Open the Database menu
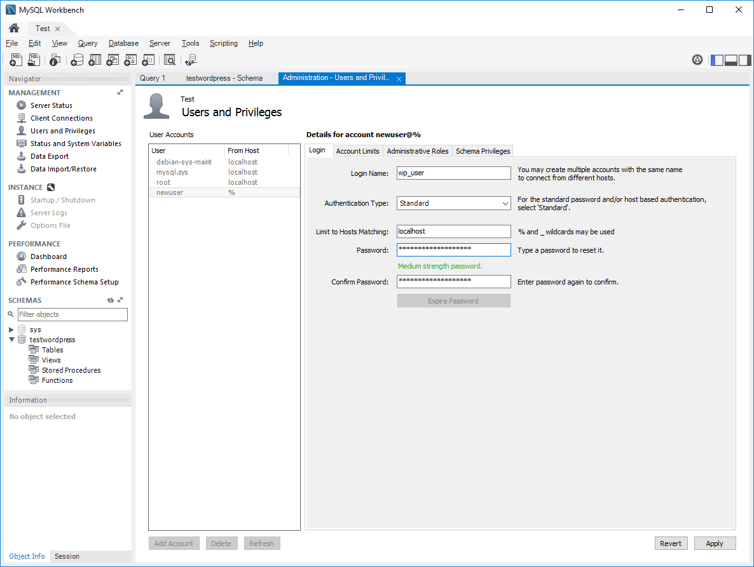This screenshot has height=567, width=754. tap(123, 43)
